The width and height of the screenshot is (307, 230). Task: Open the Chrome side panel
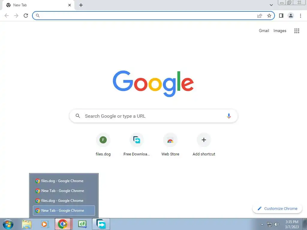click(281, 16)
